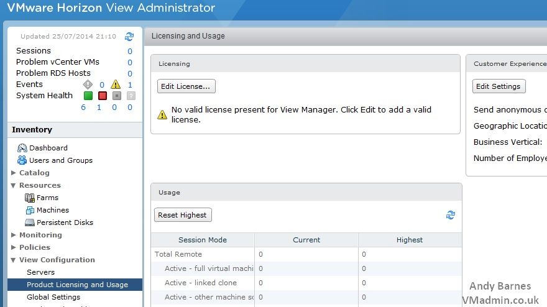
Task: Click the Problem RDS Hosts count
Action: tap(130, 73)
